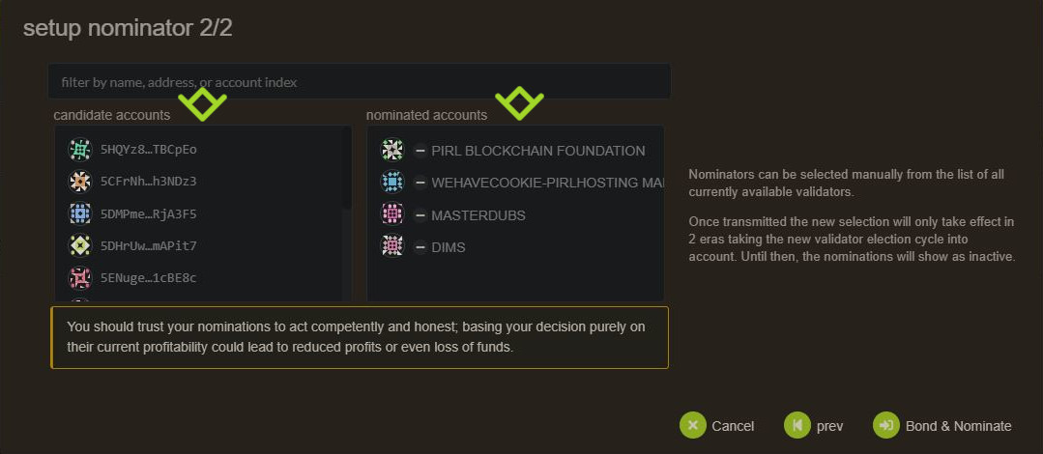
Task: Cancel the nominator setup
Action: click(717, 426)
